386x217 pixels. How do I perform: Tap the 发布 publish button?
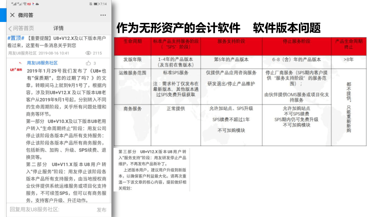(x=101, y=210)
